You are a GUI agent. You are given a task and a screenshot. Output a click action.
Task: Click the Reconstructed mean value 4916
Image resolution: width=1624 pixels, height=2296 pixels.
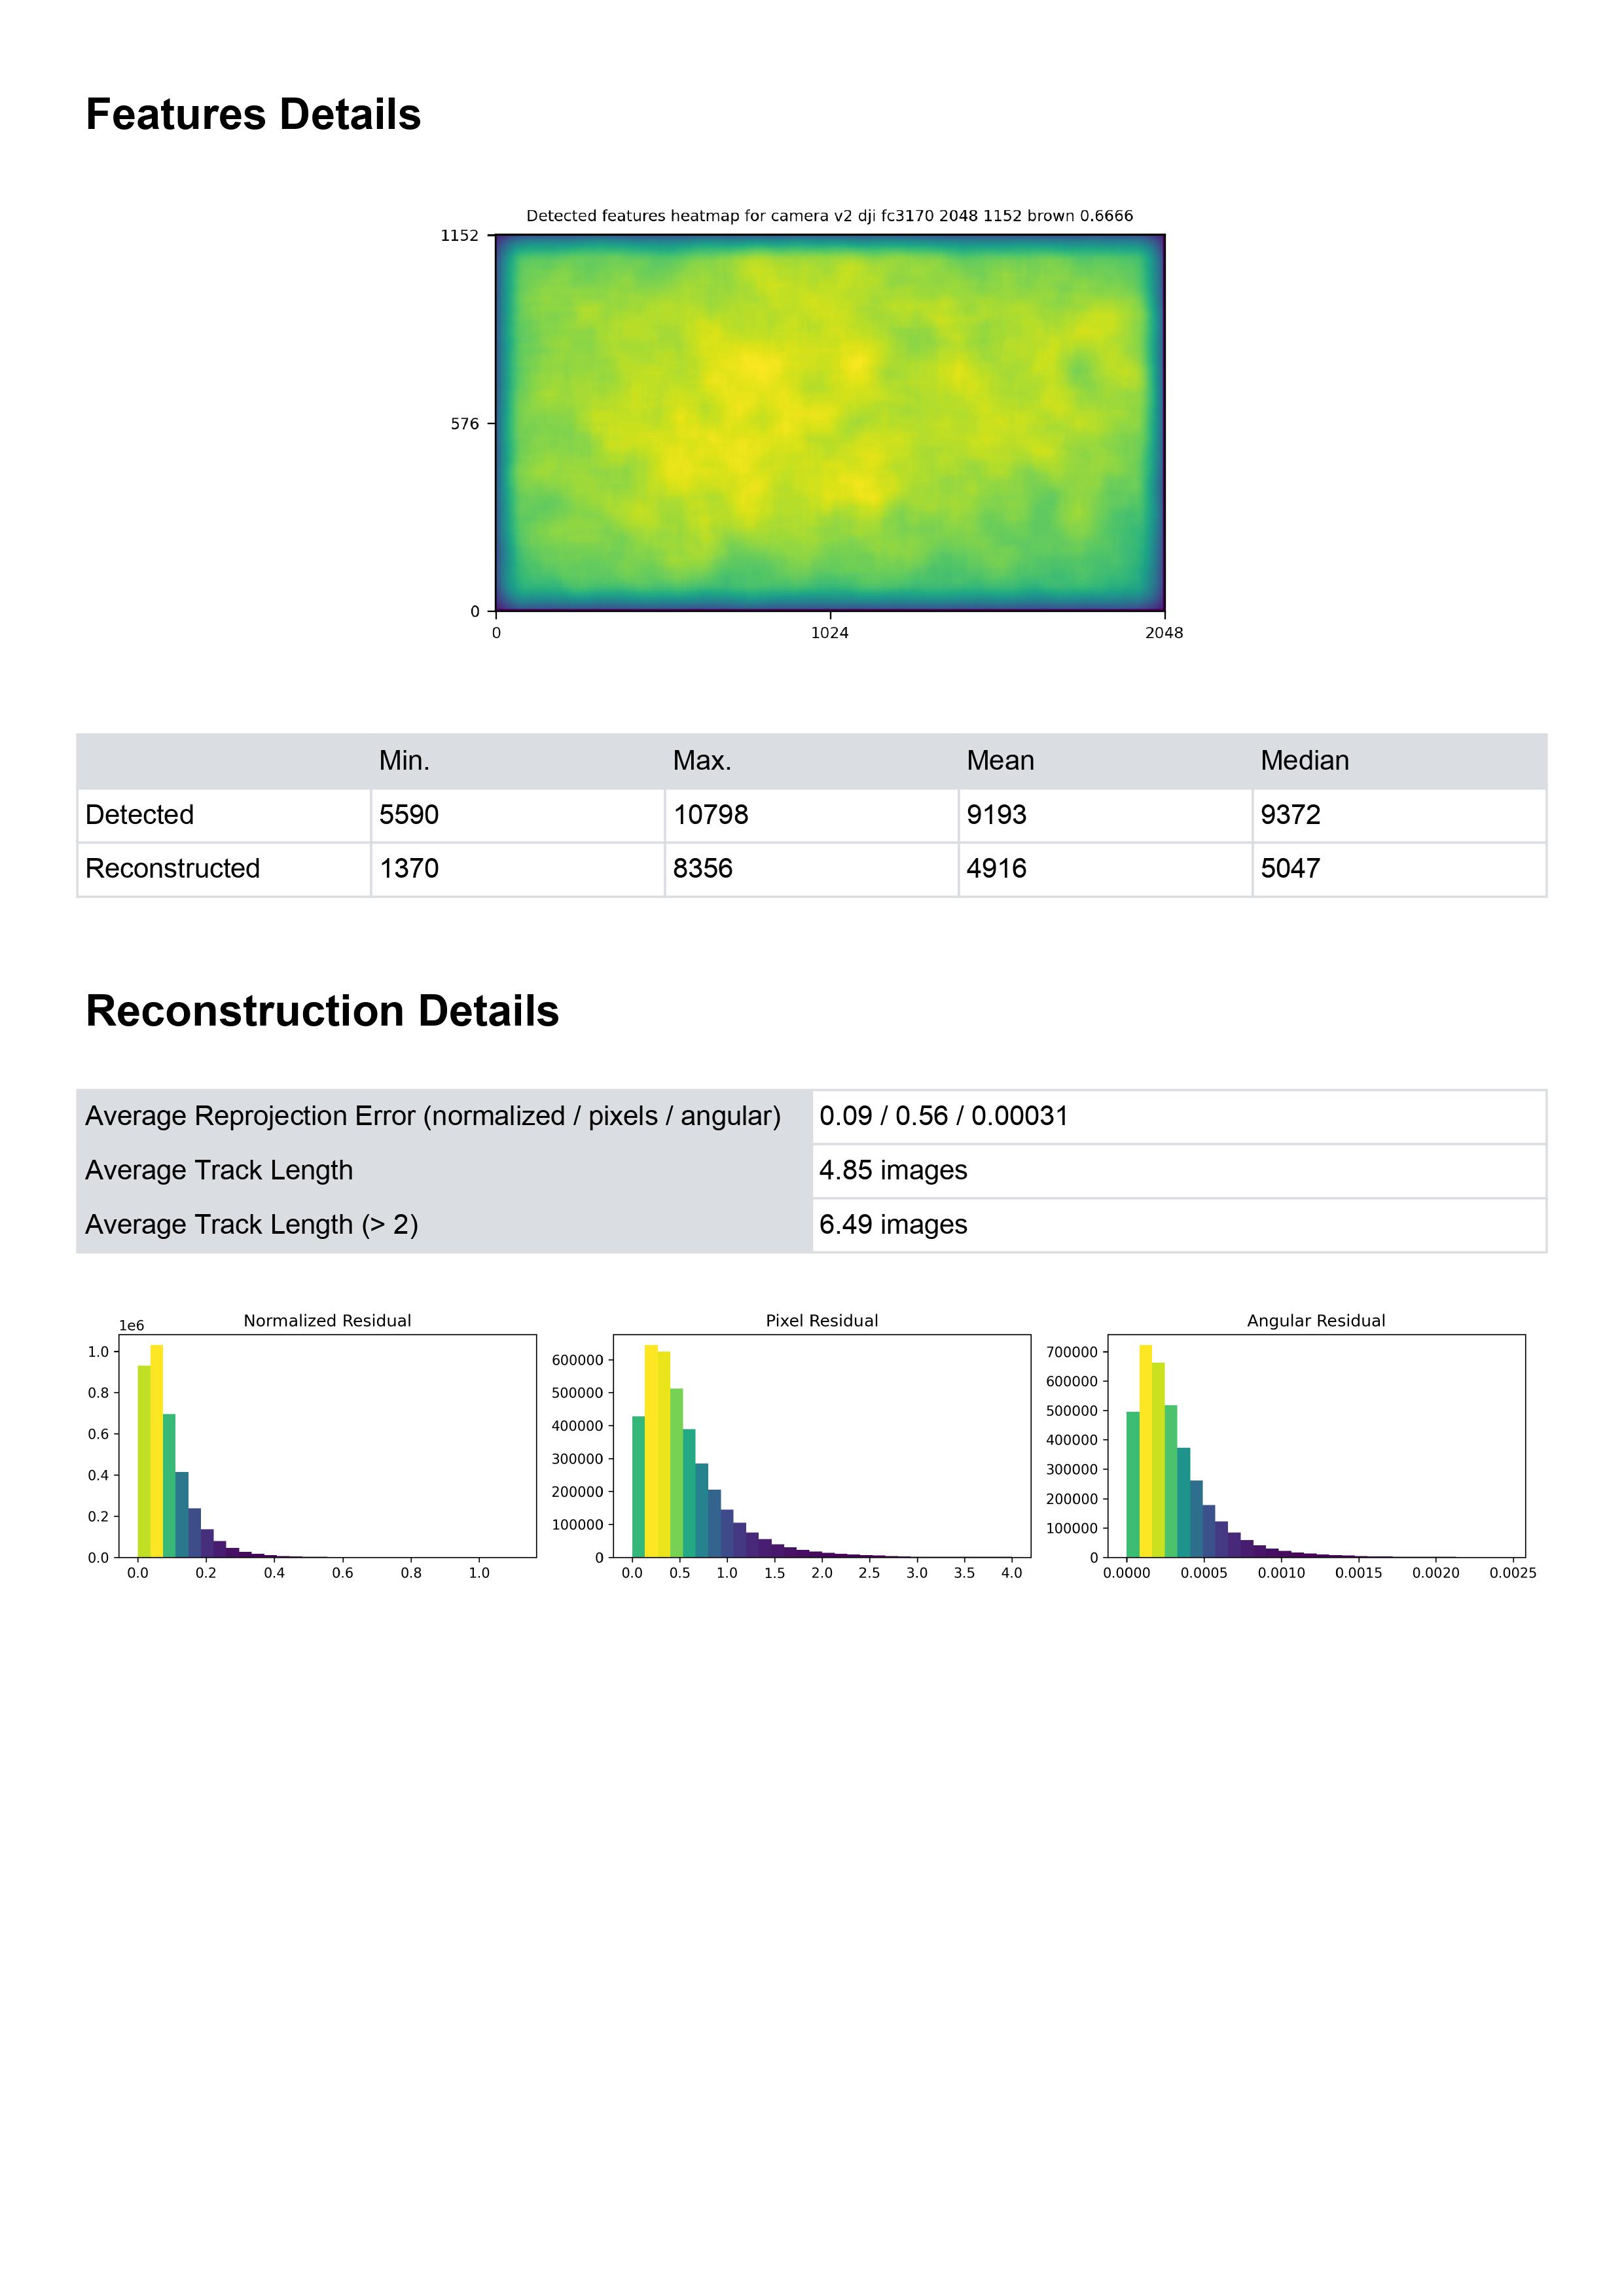[x=996, y=868]
